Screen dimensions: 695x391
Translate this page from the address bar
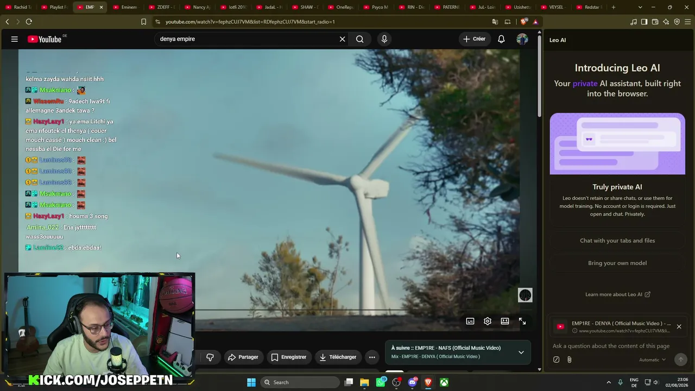(x=495, y=22)
